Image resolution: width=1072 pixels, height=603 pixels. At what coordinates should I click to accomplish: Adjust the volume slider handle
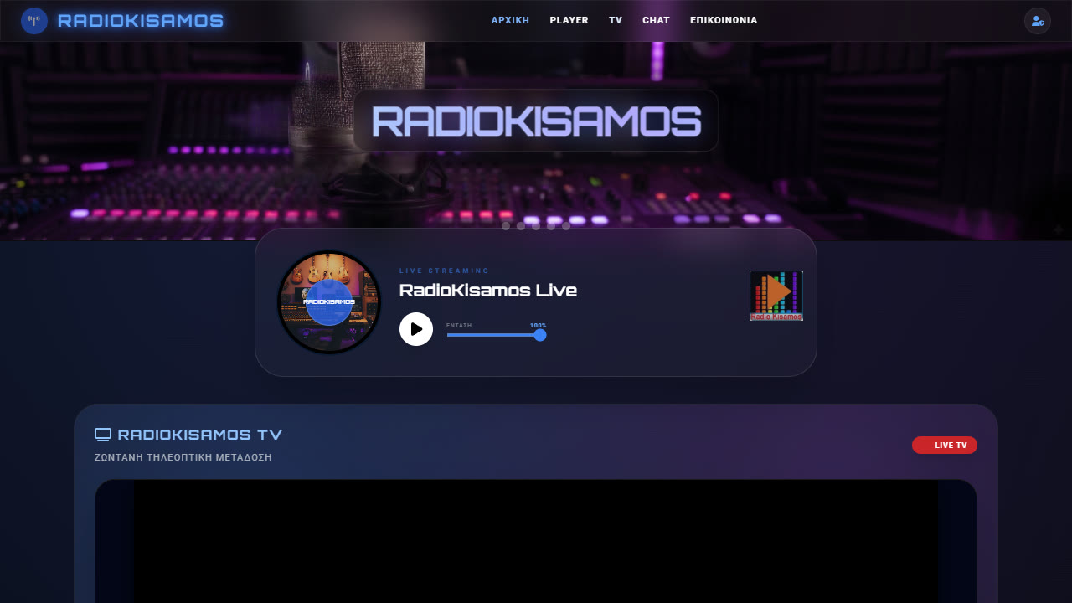[540, 335]
